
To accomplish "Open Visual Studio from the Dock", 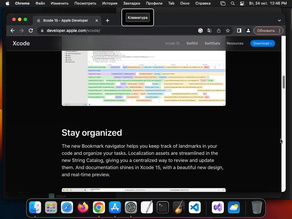I will (x=218, y=207).
